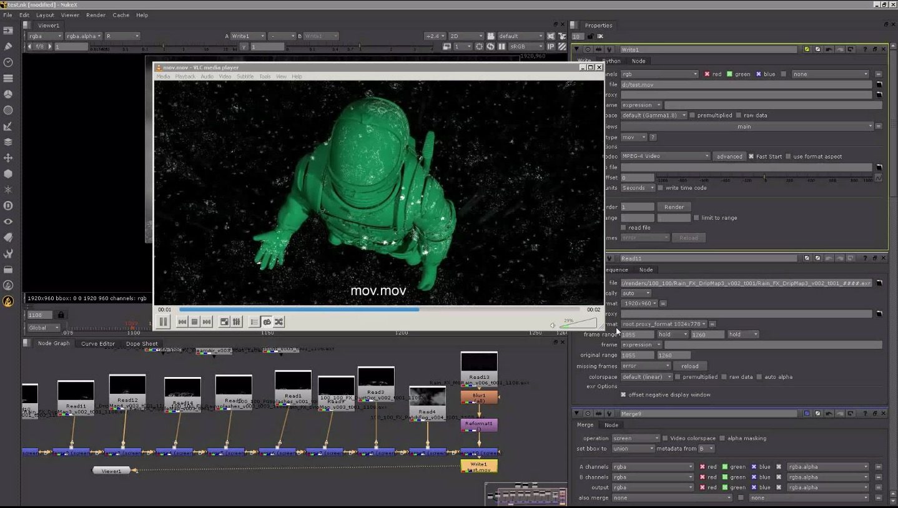
Task: Click the reload button in Read11
Action: point(689,366)
